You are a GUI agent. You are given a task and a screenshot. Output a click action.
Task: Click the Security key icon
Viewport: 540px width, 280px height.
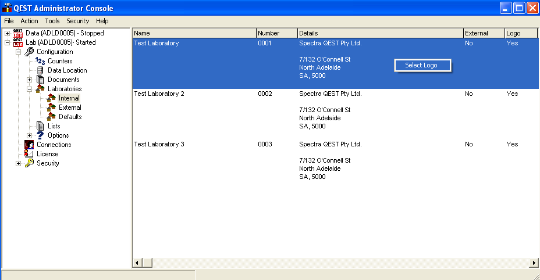coord(29,163)
